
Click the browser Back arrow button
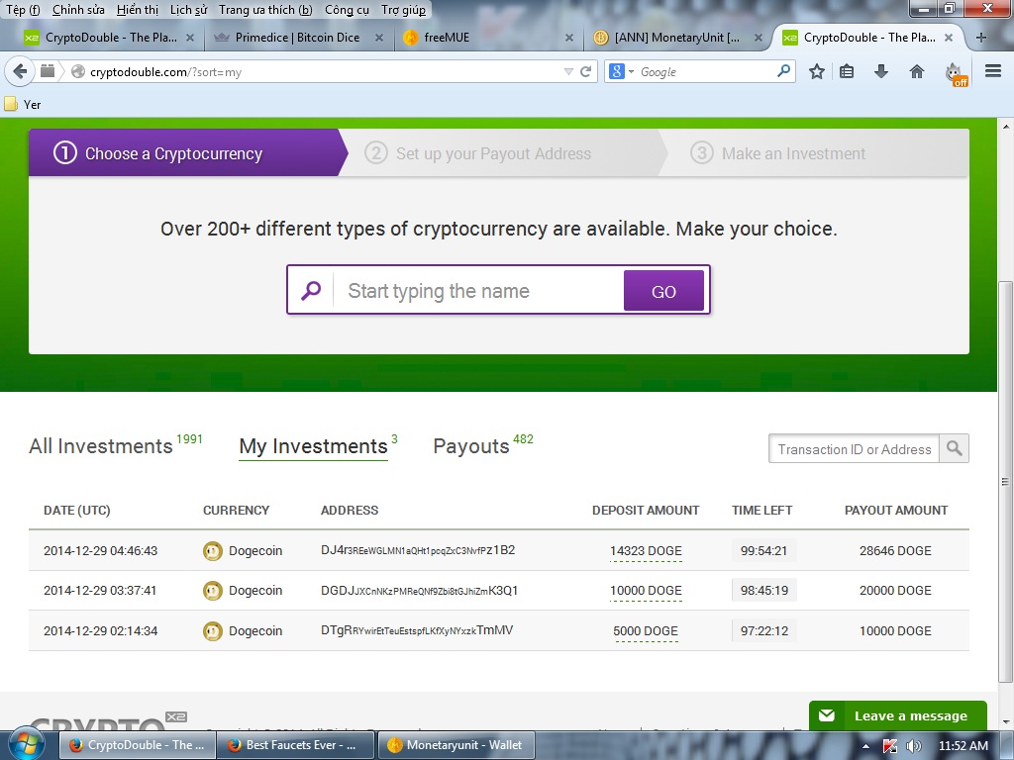pyautogui.click(x=20, y=71)
